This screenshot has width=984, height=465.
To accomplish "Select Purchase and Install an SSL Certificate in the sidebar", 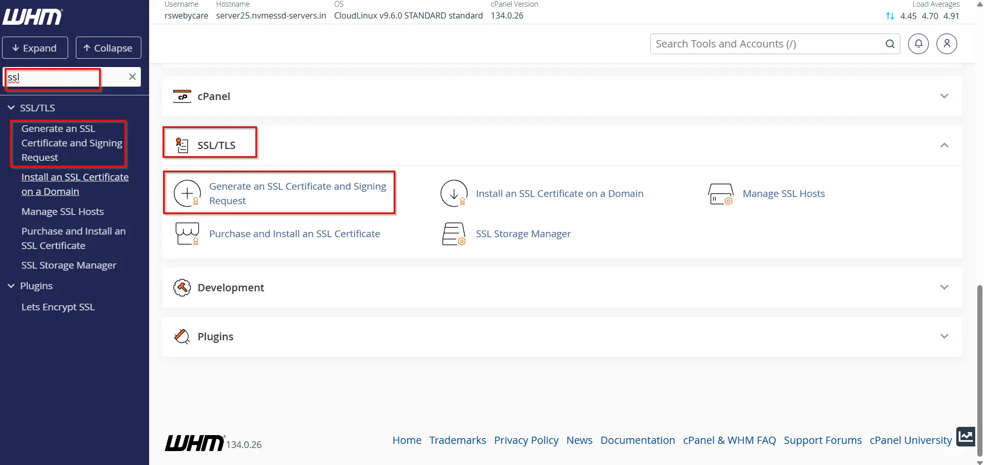I will [73, 239].
